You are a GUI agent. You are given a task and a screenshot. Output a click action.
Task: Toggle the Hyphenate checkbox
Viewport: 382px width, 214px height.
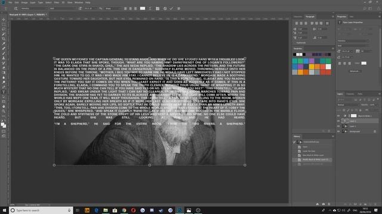coord(294,43)
